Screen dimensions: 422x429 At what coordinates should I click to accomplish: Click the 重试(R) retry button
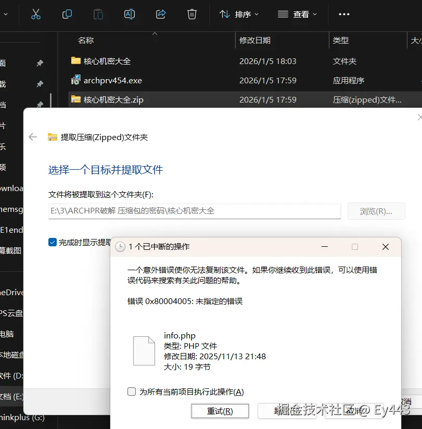point(220,411)
